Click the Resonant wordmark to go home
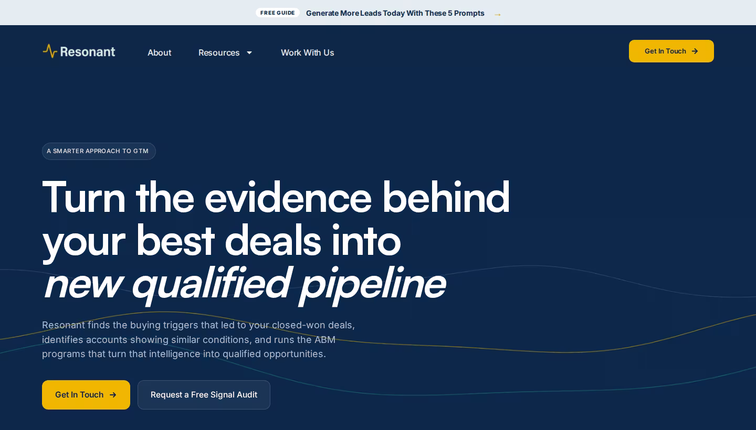This screenshot has width=756, height=430. (88, 51)
